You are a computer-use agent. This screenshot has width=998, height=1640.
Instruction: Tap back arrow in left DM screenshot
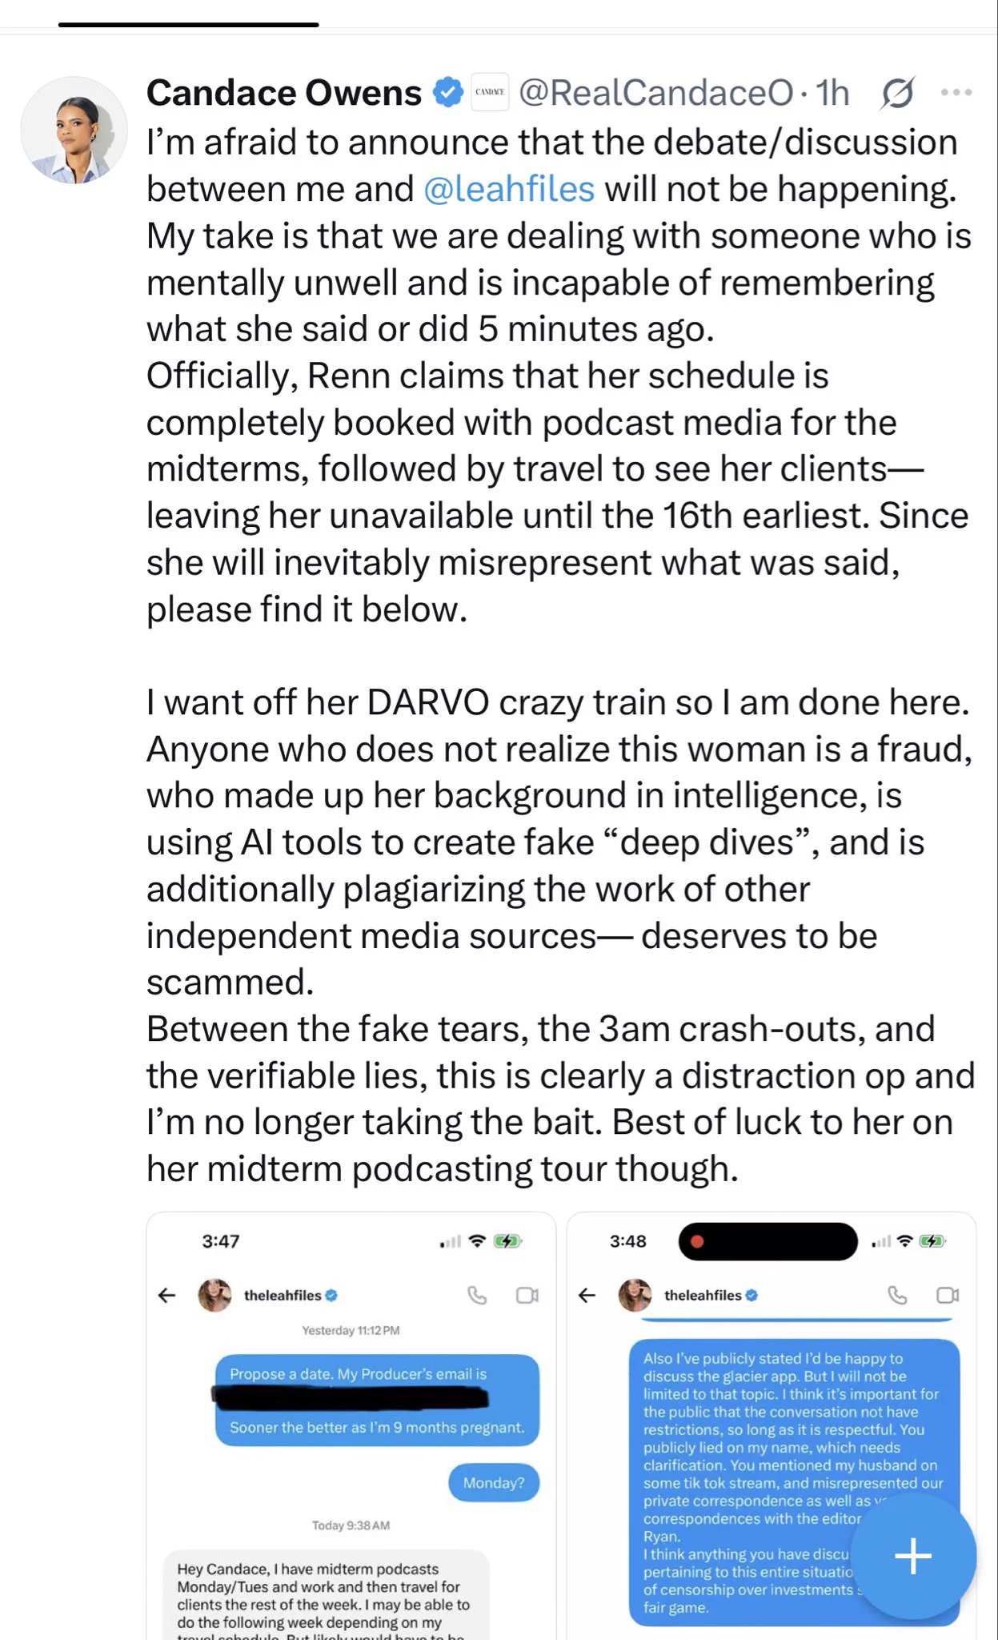click(166, 1295)
